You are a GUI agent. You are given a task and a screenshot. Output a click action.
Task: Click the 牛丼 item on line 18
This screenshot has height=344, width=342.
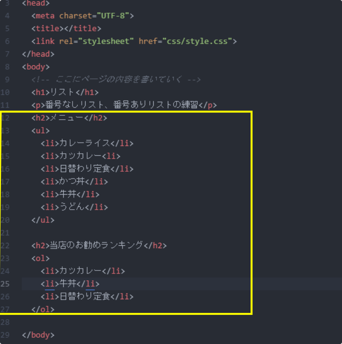[x=70, y=194]
